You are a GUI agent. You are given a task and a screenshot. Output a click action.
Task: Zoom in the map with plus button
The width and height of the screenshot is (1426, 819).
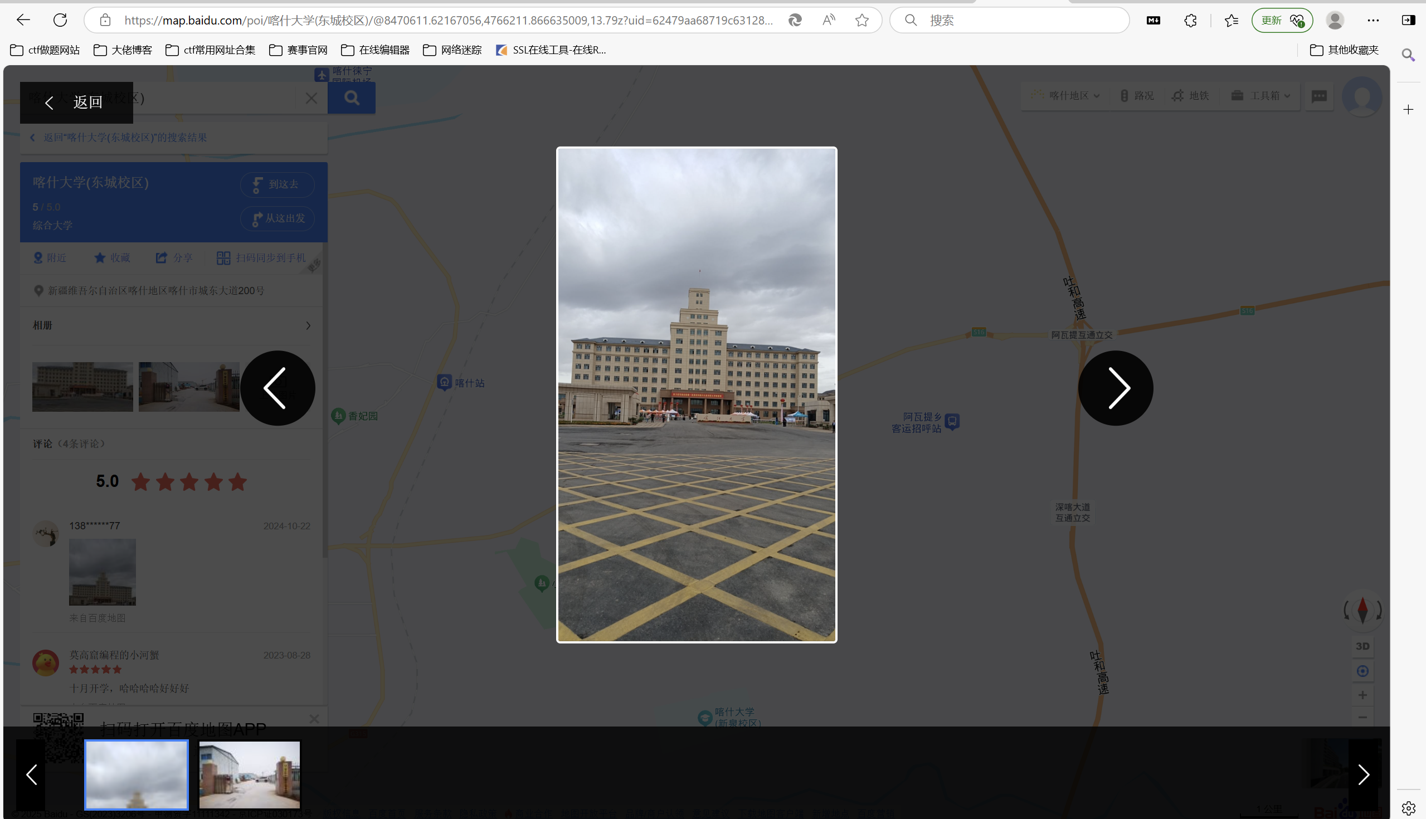coord(1362,695)
